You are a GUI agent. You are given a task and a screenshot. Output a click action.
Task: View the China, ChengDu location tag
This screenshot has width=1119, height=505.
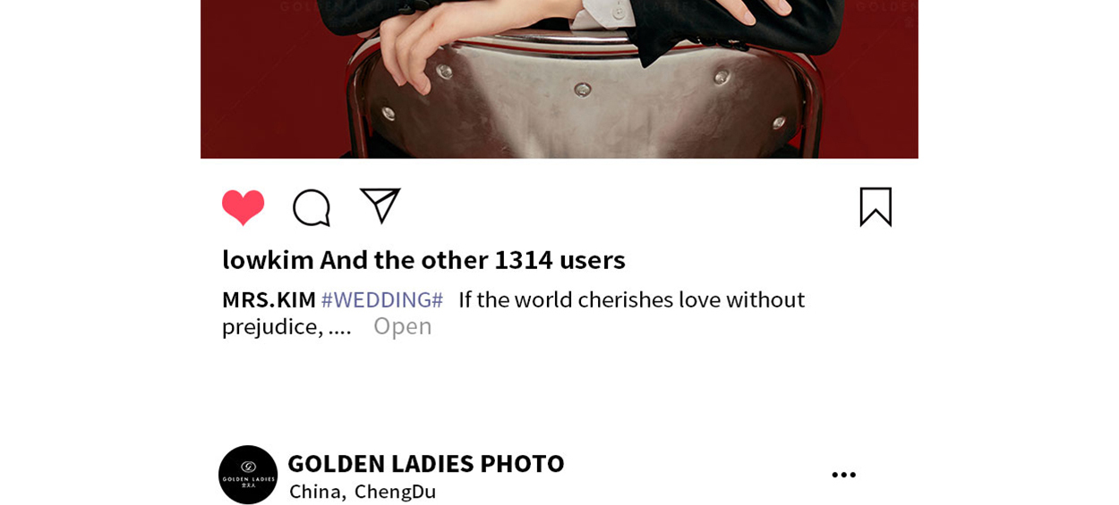click(x=363, y=492)
